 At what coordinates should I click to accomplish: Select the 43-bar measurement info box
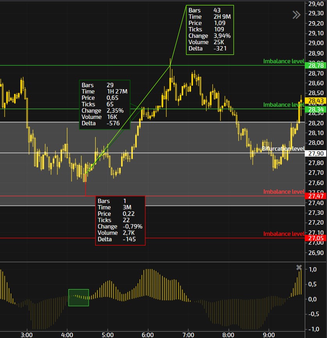click(209, 30)
